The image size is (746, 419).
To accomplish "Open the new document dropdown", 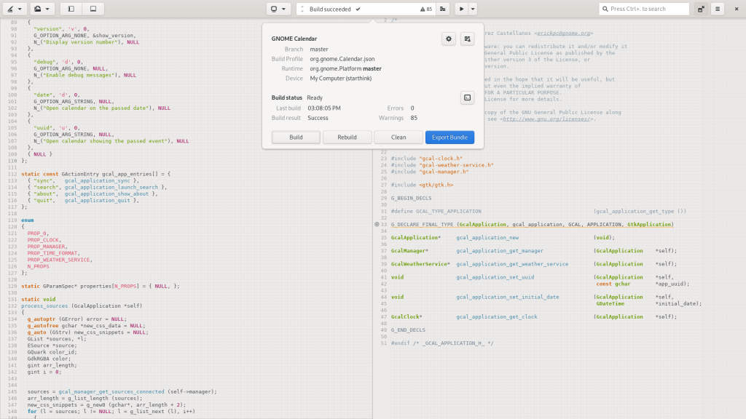I will point(42,9).
